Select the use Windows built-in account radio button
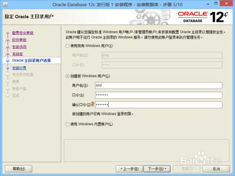The width and height of the screenshot is (235, 176). pos(67,124)
